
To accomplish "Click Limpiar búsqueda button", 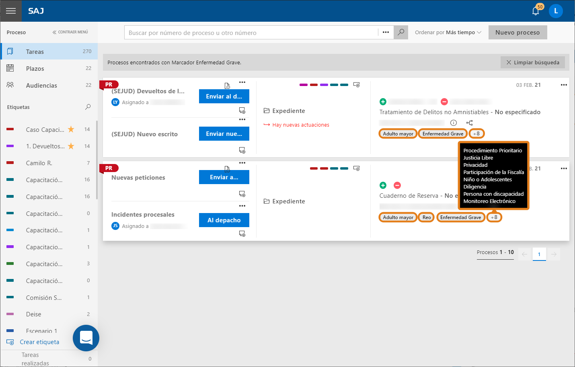I will point(533,62).
